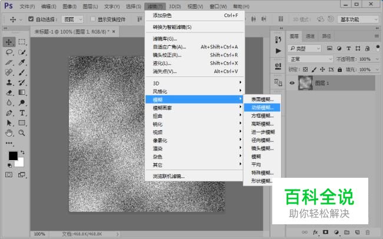
Task: Click 转换为智能滤镜(S) entry
Action: 194,27
